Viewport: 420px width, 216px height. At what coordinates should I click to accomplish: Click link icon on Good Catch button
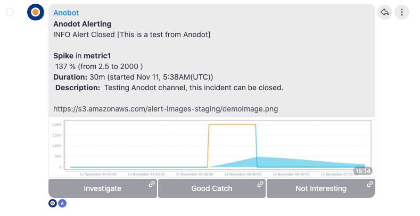tap(260, 184)
